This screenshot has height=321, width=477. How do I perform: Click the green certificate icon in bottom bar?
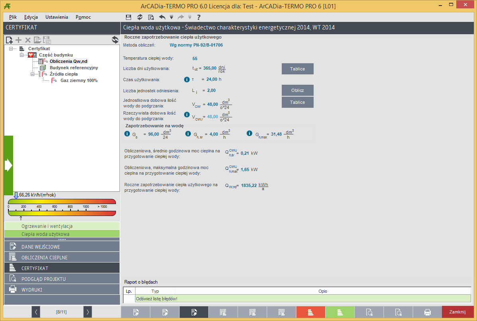(340, 312)
